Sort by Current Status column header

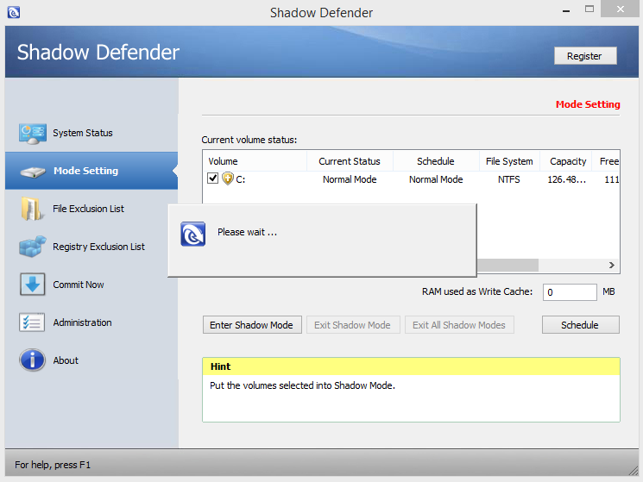[x=350, y=161]
